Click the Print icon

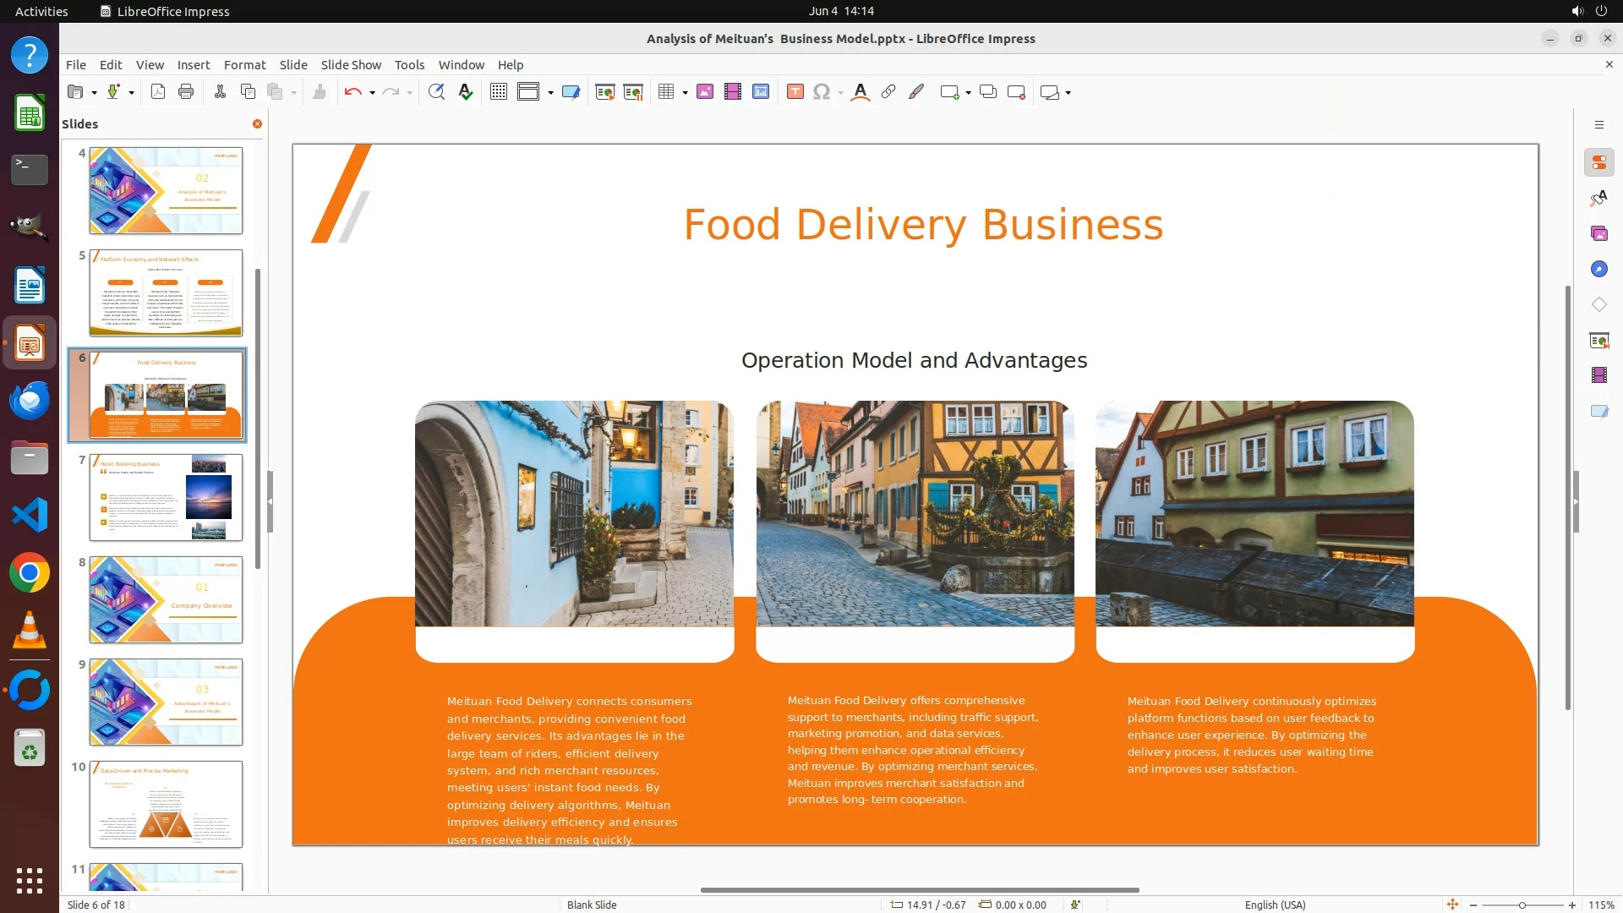[x=186, y=92]
